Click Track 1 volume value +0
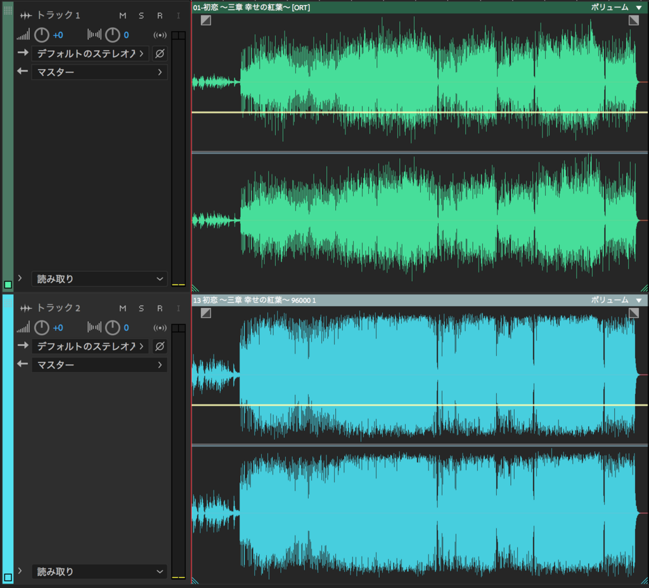This screenshot has height=588, width=649. (x=58, y=35)
